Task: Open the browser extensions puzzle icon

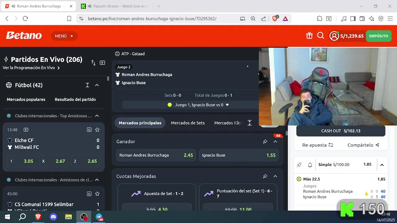Action: [319, 19]
